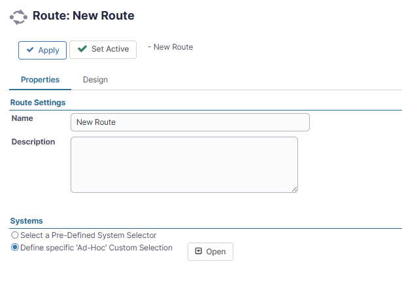Open the Ad-Hoc custom selection dialog

coord(210,252)
